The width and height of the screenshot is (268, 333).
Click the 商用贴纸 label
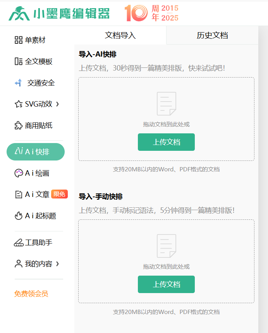[39, 125]
